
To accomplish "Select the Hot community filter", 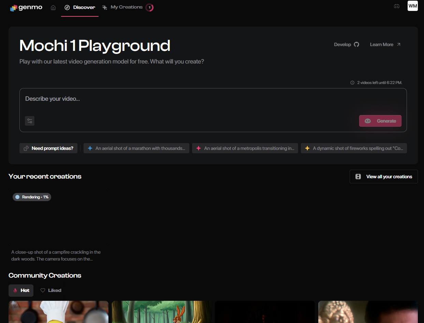I will point(21,290).
